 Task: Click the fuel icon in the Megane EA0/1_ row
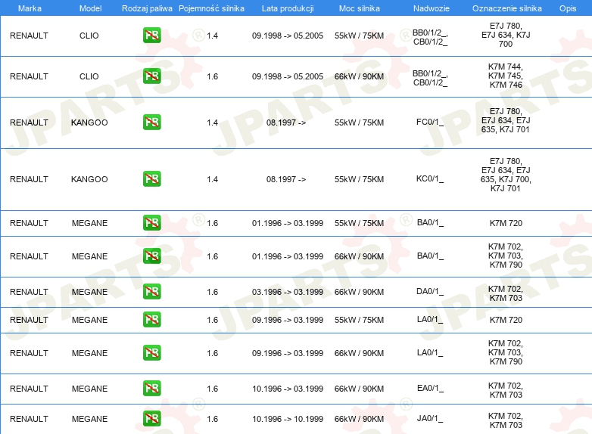pyautogui.click(x=151, y=389)
